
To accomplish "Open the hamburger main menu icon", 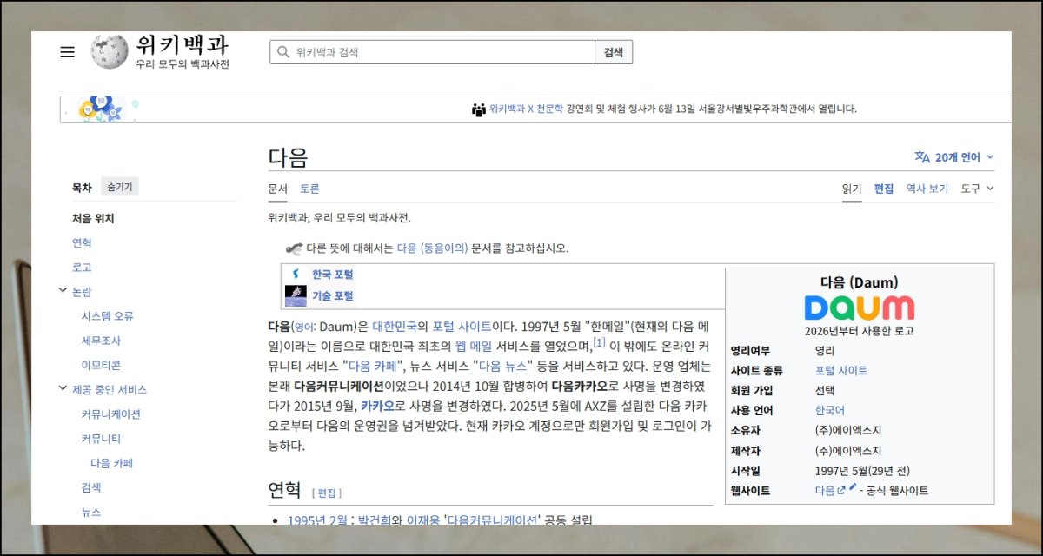I will pos(67,52).
